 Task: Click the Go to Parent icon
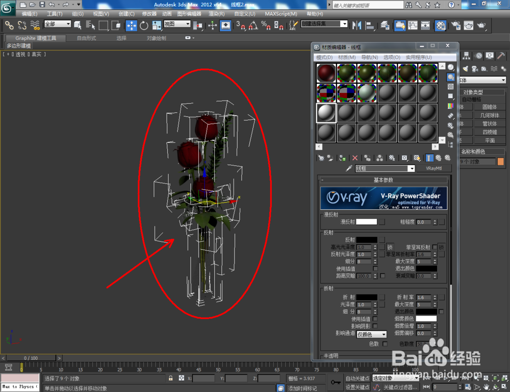439,158
